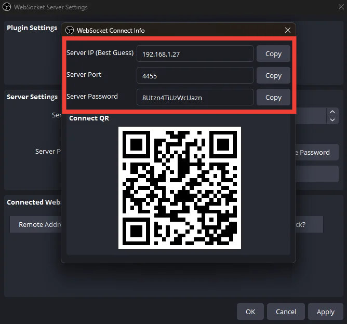Viewport: 347px width, 324px height.
Task: Click the Connect QR code image
Action: pos(180,188)
